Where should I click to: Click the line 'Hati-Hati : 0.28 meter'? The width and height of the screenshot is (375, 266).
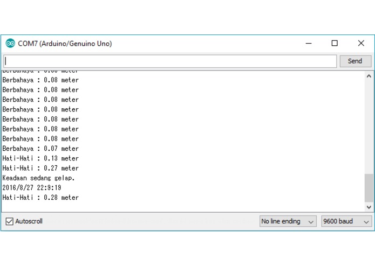click(40, 198)
